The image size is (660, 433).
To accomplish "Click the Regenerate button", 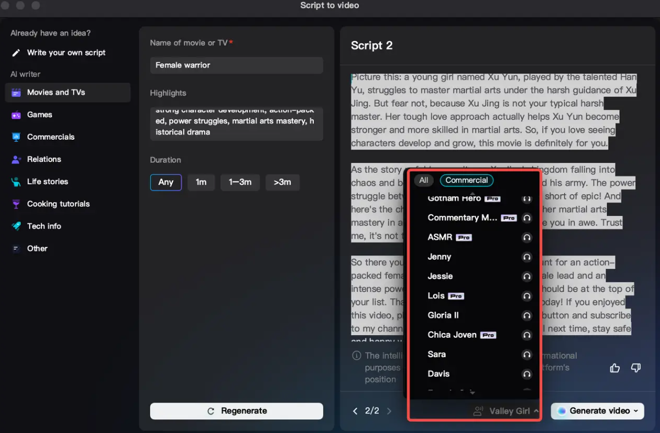I will click(236, 410).
